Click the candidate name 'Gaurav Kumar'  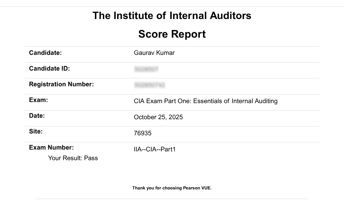click(x=154, y=53)
